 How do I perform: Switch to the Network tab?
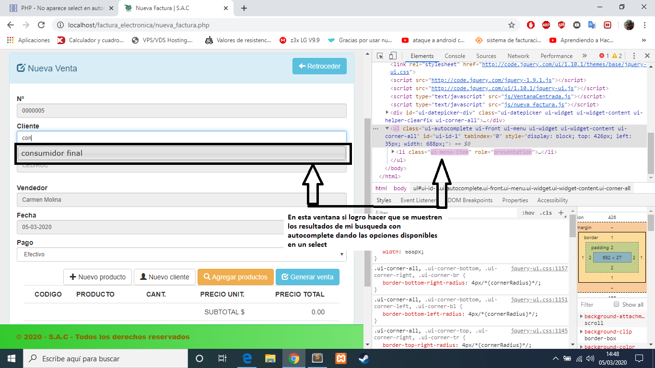518,56
